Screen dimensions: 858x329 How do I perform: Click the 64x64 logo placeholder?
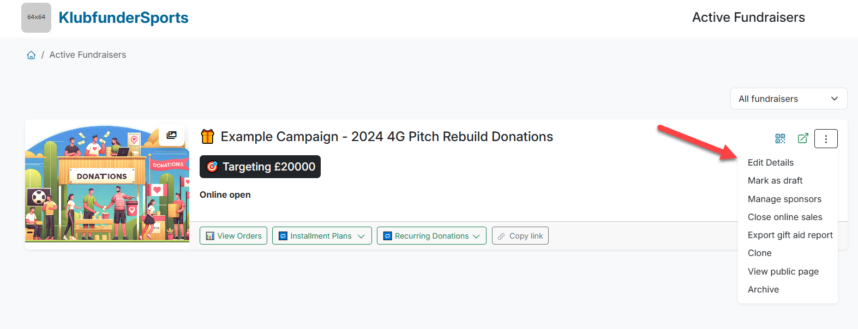36,17
